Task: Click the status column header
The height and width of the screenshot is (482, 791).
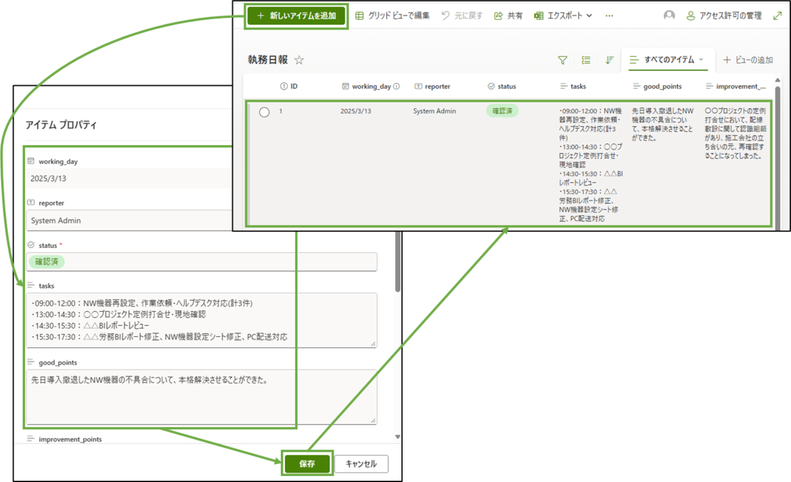Action: tap(502, 86)
